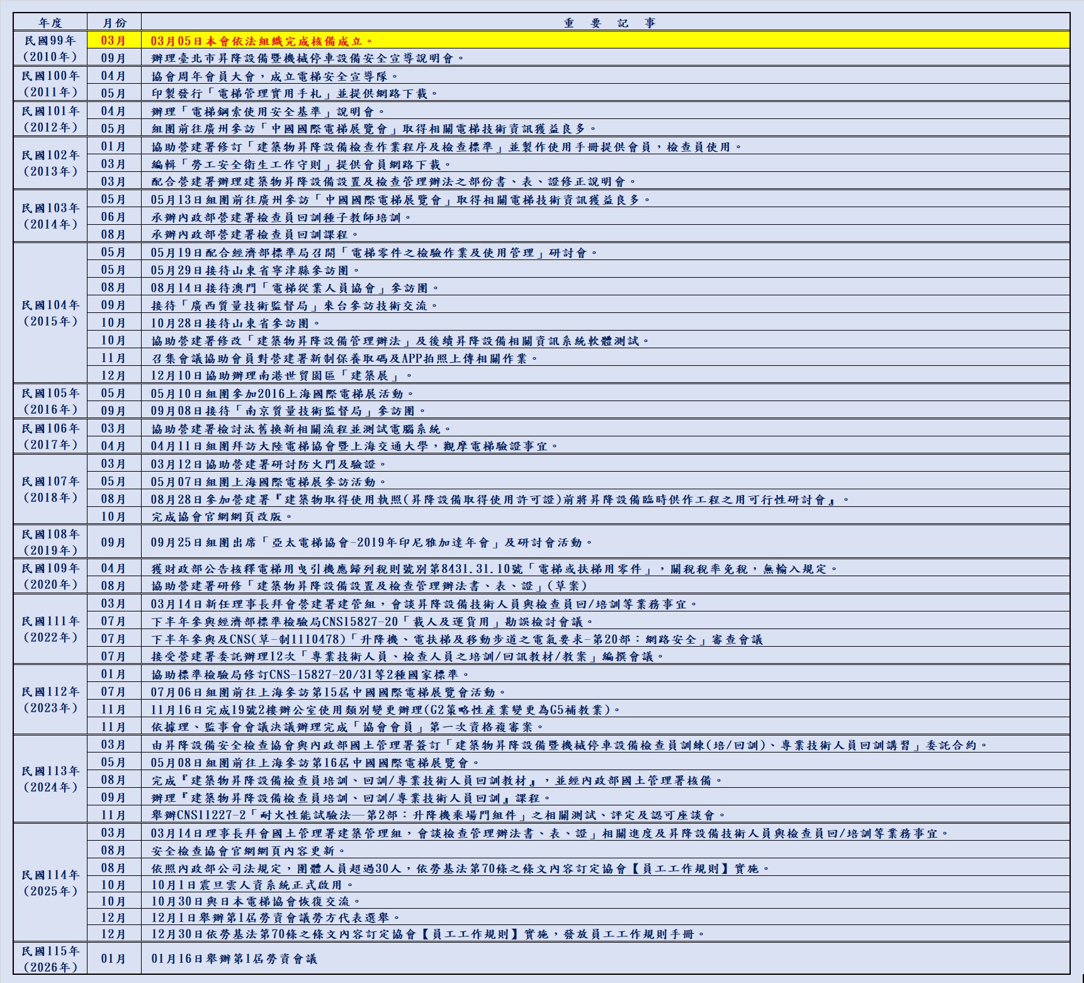Select the 10月1日震旦雲人資系統 entry
This screenshot has height=983, width=1084.
coord(252,885)
